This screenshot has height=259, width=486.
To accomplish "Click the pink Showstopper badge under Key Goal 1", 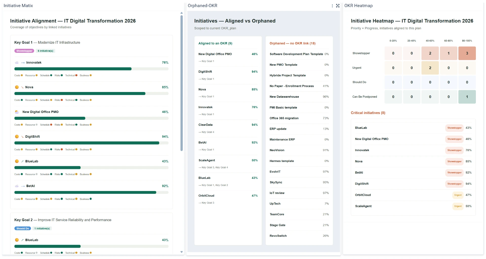I will pos(24,51).
